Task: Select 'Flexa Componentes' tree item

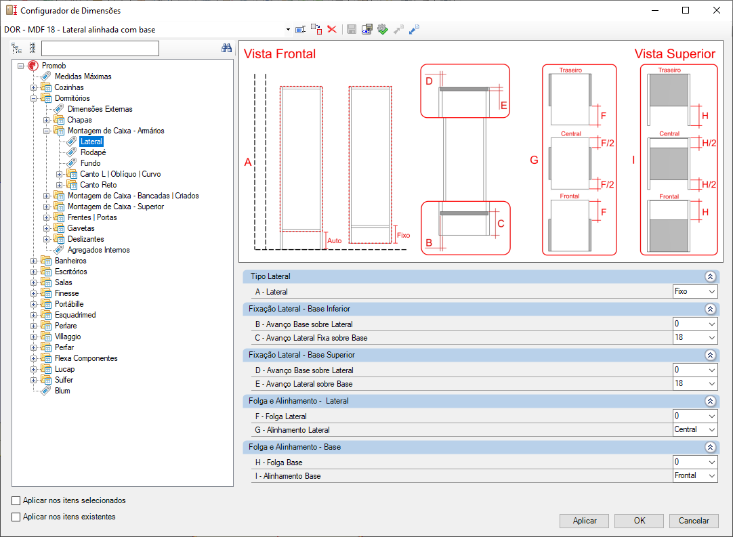Action: pyautogui.click(x=86, y=358)
